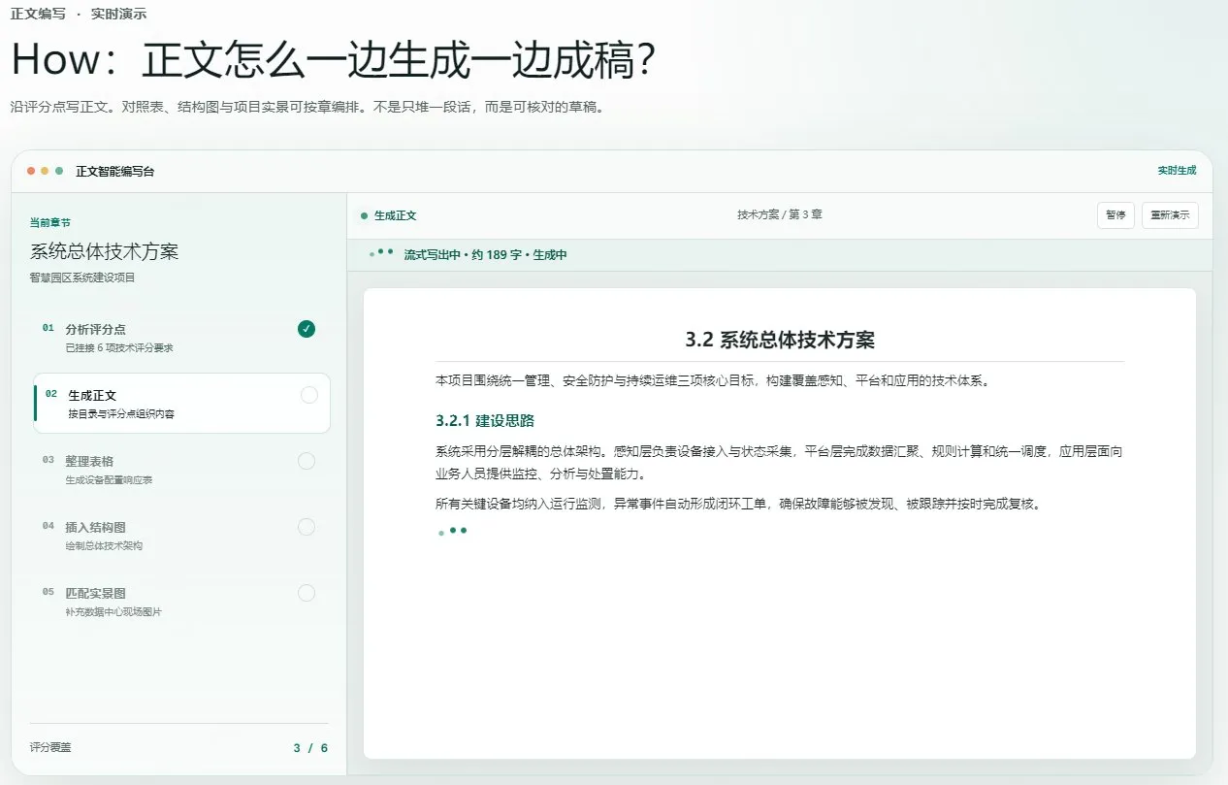Click the 评分覆盖 label
Screen dimensions: 1228x785
click(x=50, y=748)
